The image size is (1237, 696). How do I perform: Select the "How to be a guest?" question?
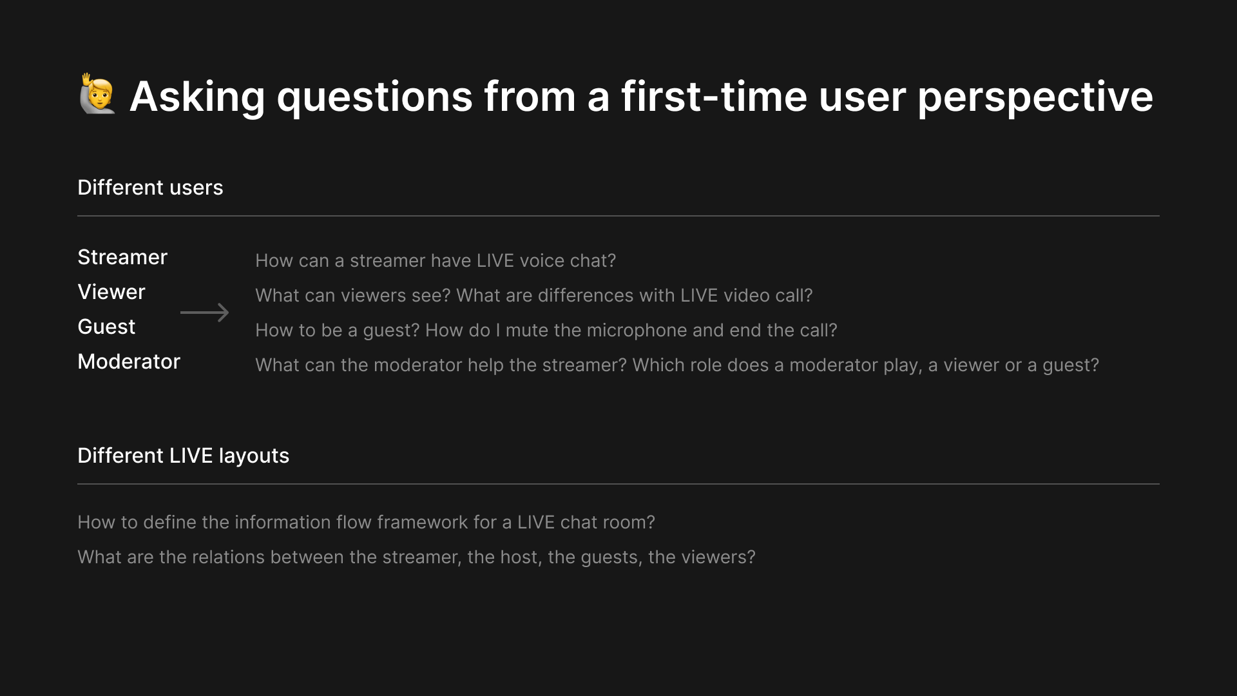point(338,330)
